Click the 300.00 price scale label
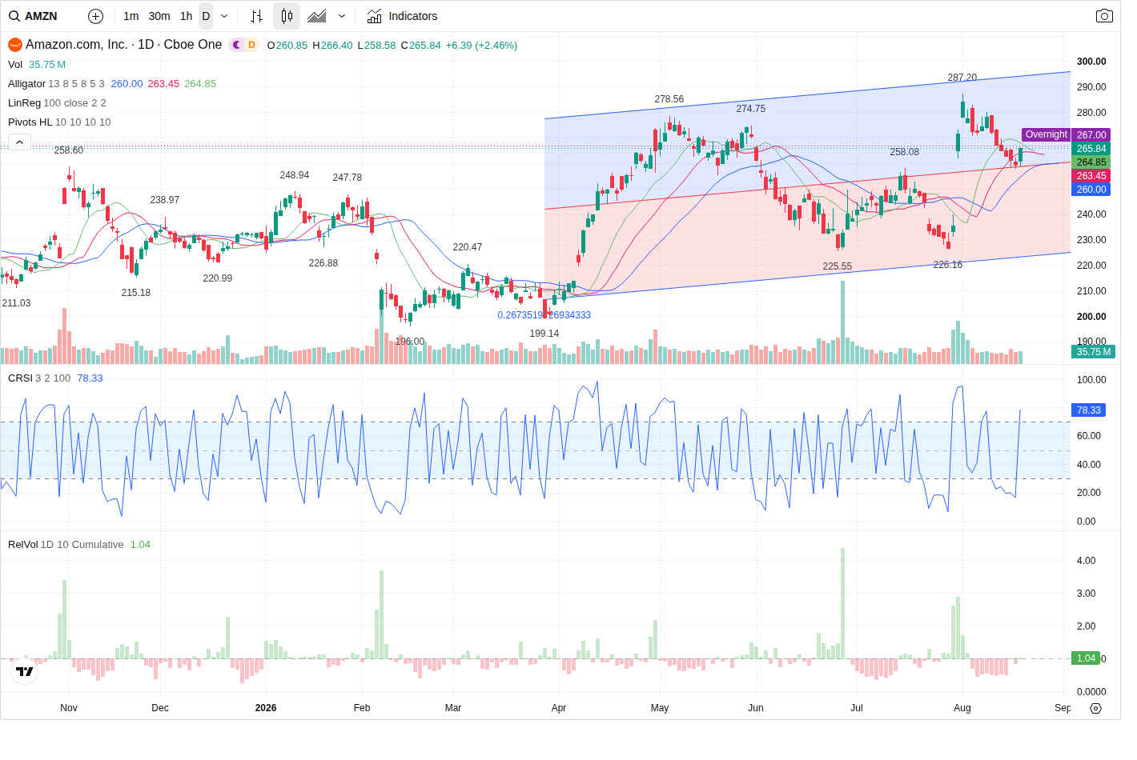 [1091, 62]
